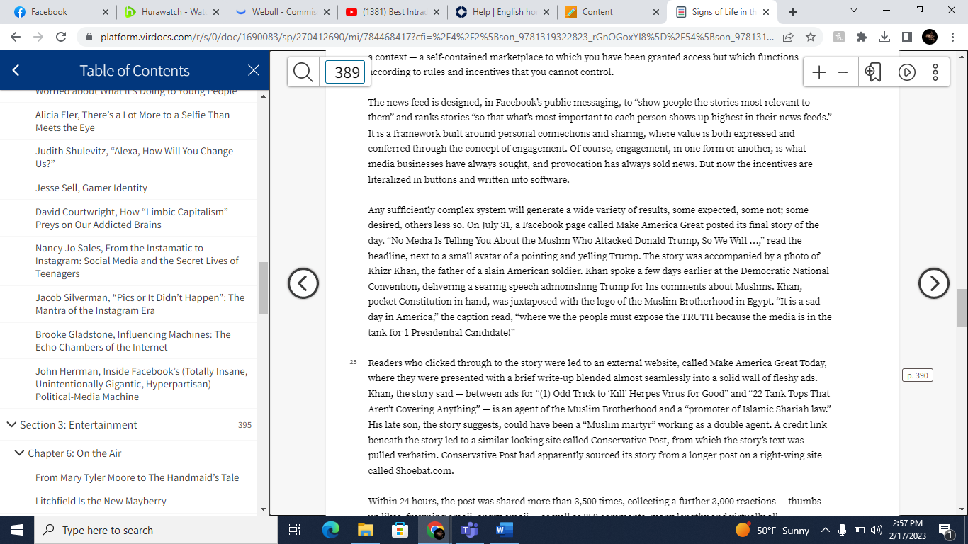Switch to the YouTube Best Intraday tab
The width and height of the screenshot is (968, 544).
[393, 12]
